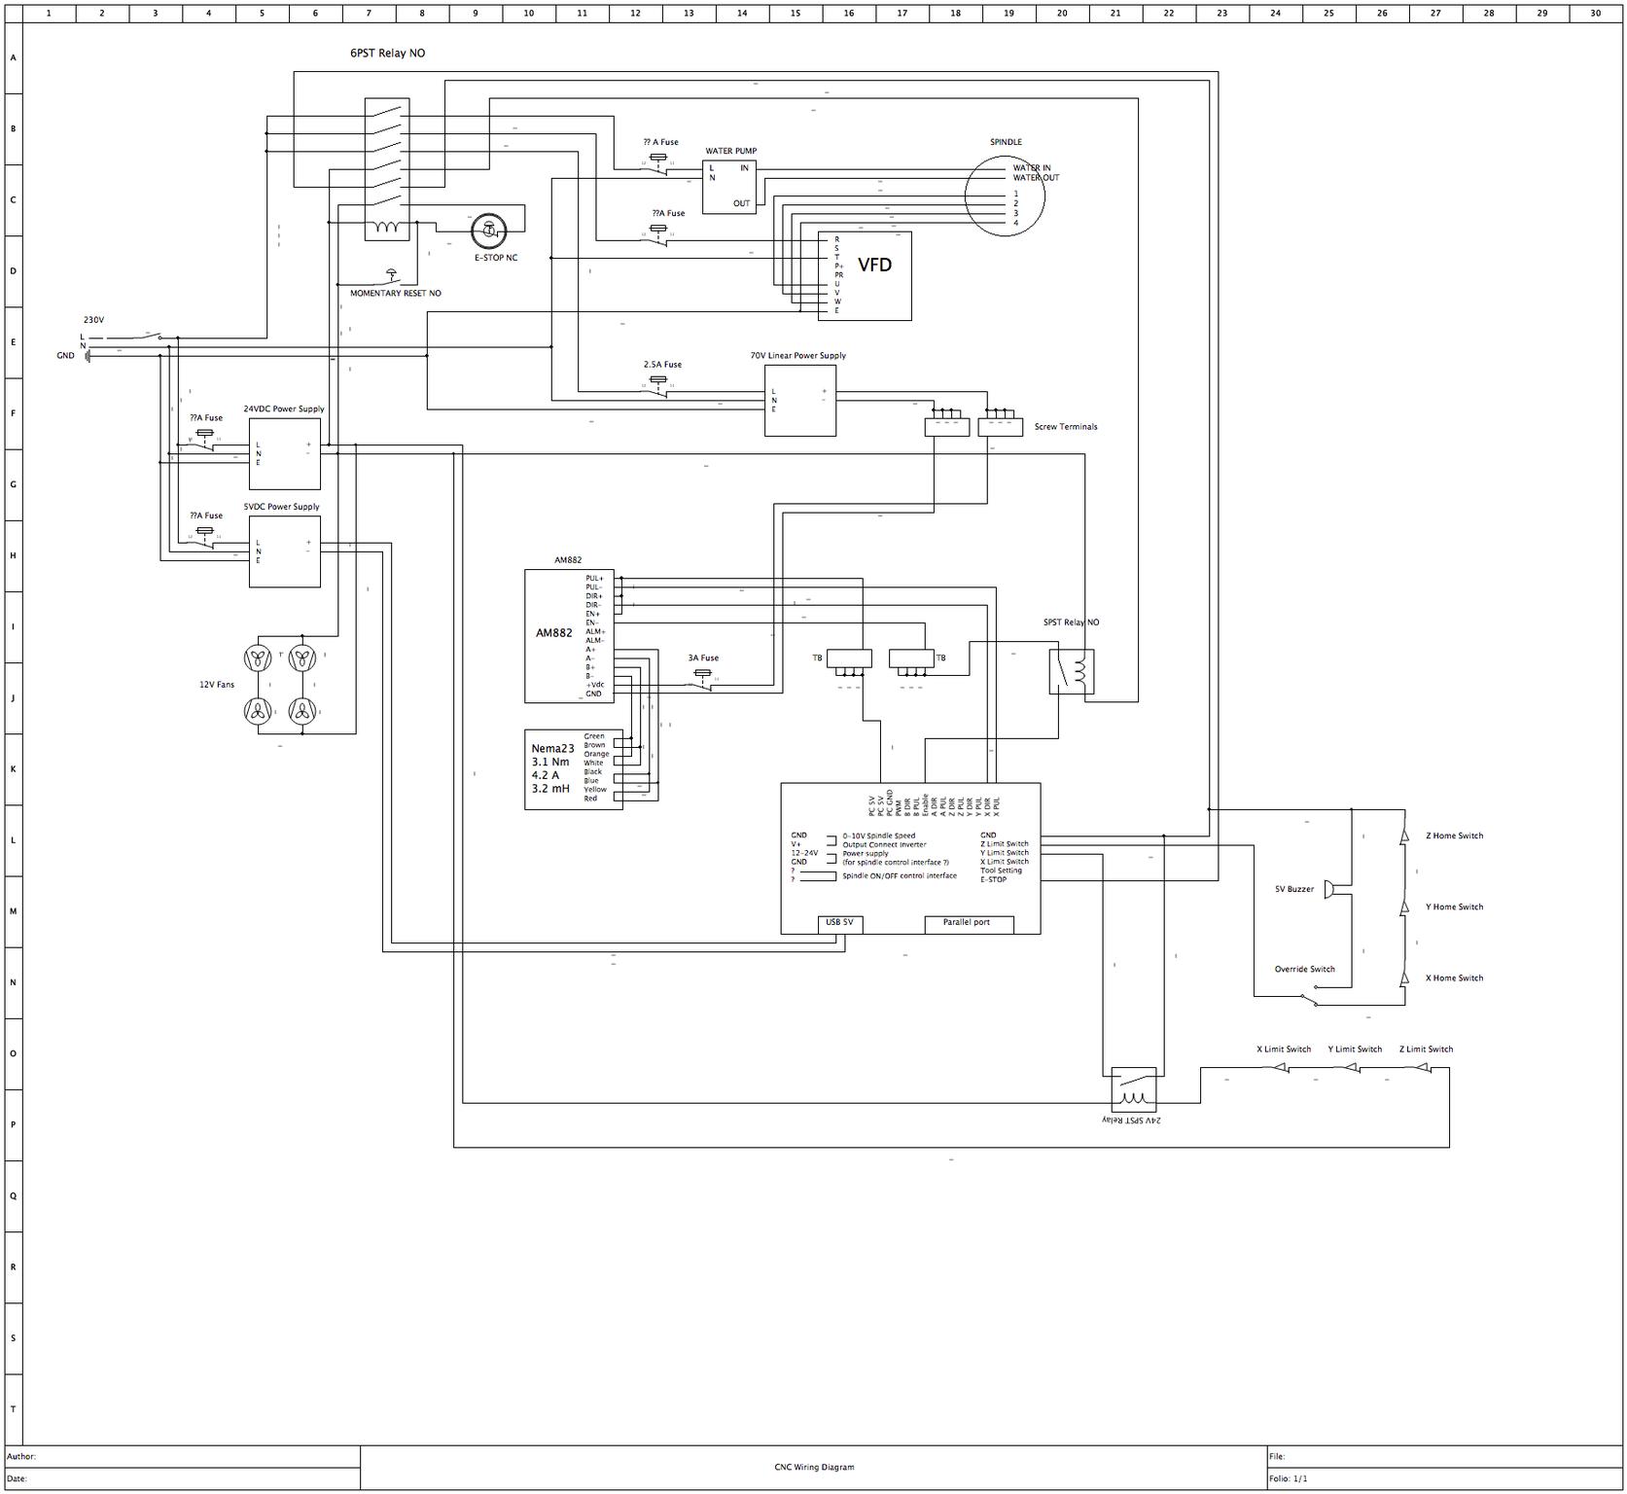Select the 24V SPST Relay symbol

point(1134,1089)
